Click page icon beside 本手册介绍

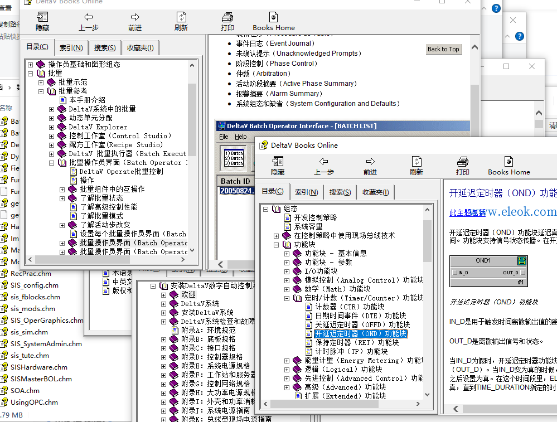tap(63, 100)
